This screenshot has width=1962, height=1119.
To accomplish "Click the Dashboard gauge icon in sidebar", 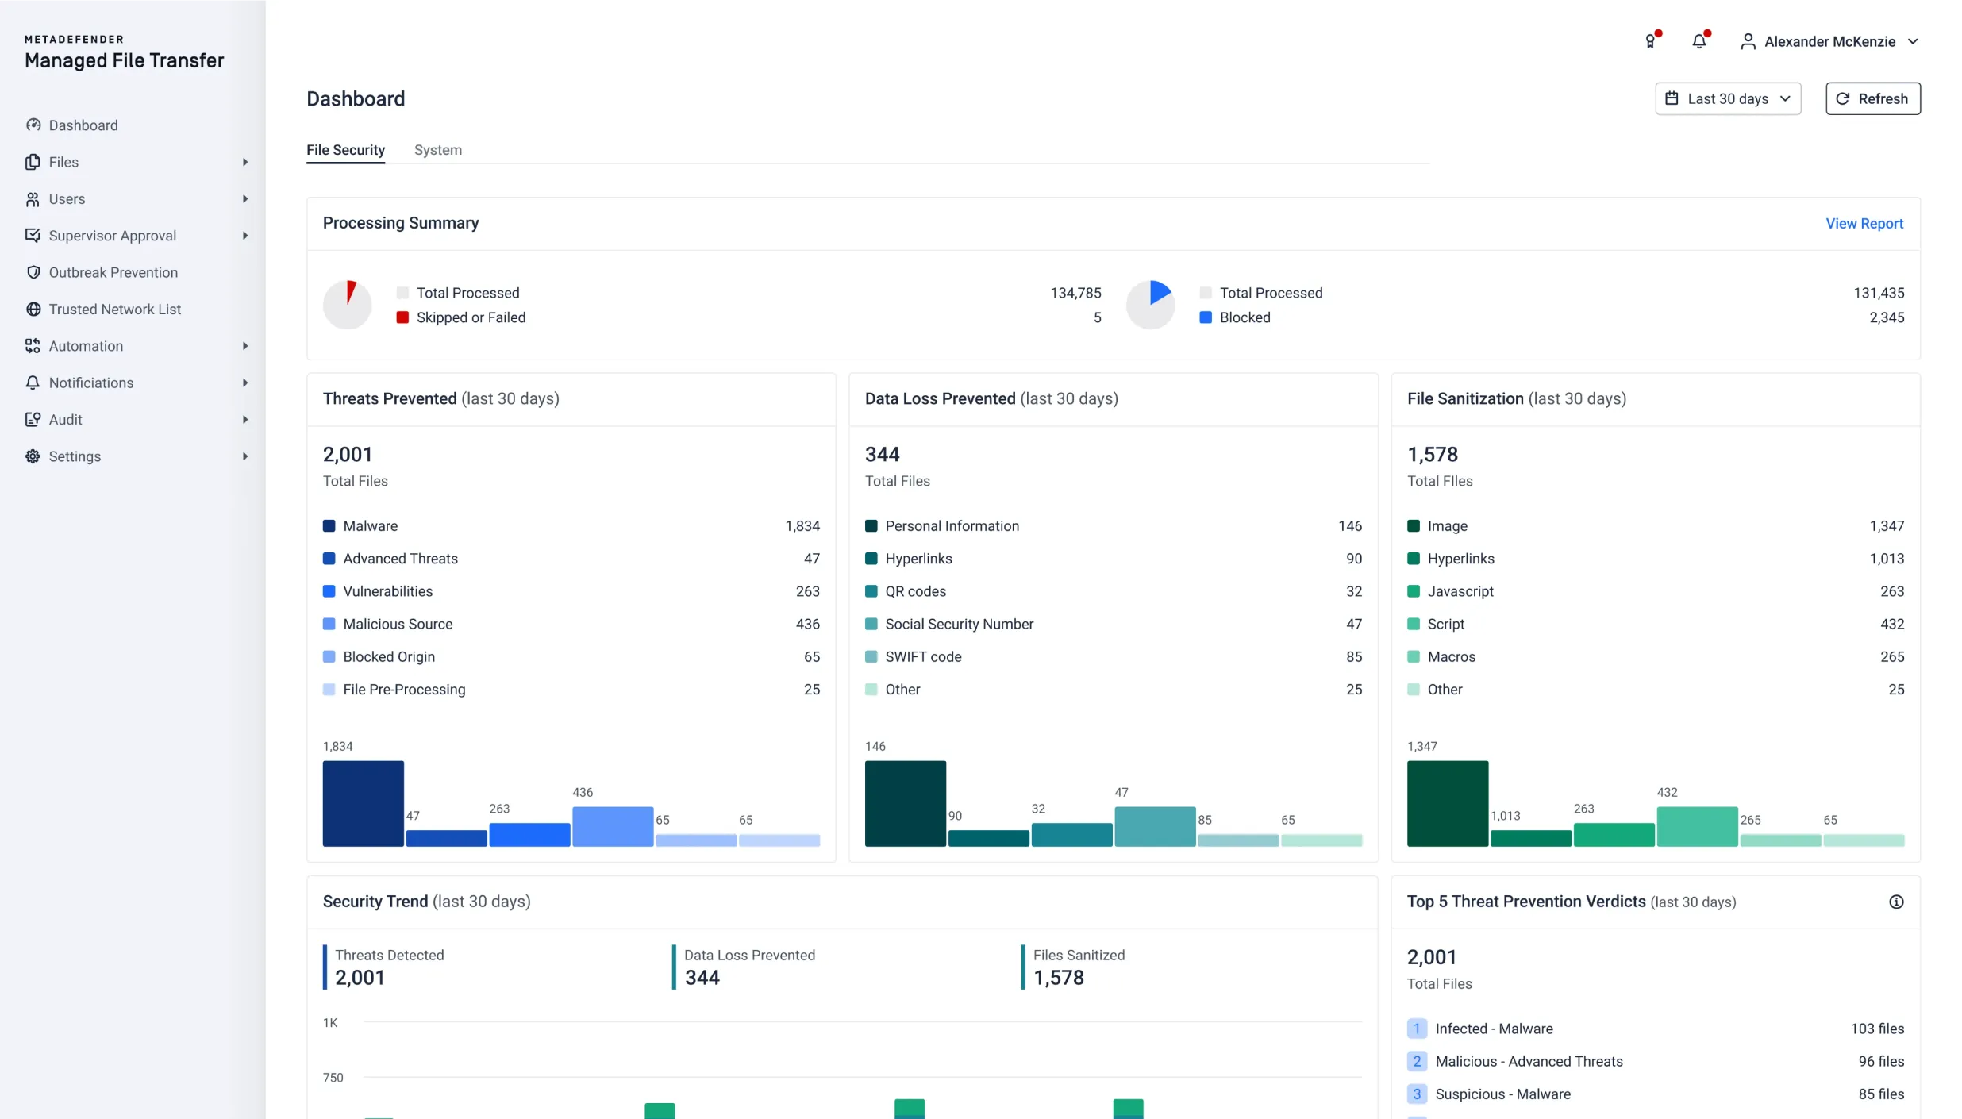I will point(33,125).
